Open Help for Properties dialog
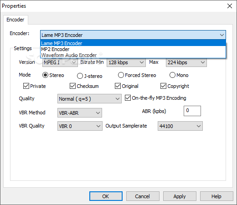 click(x=216, y=196)
